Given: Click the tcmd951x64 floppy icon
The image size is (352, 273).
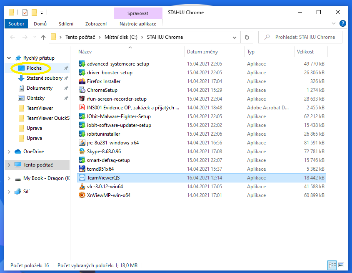Looking at the screenshot, I should [82, 169].
